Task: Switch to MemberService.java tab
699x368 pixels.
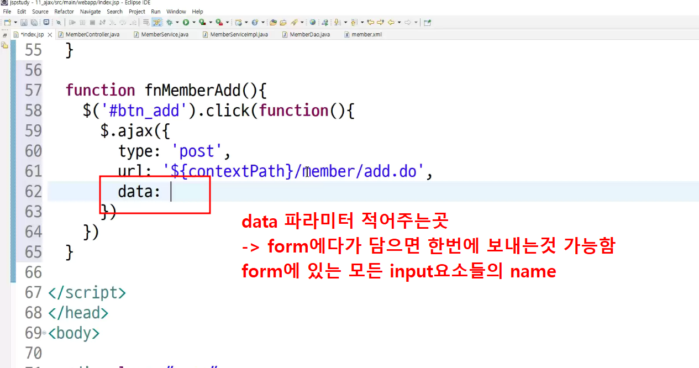Action: pos(161,34)
